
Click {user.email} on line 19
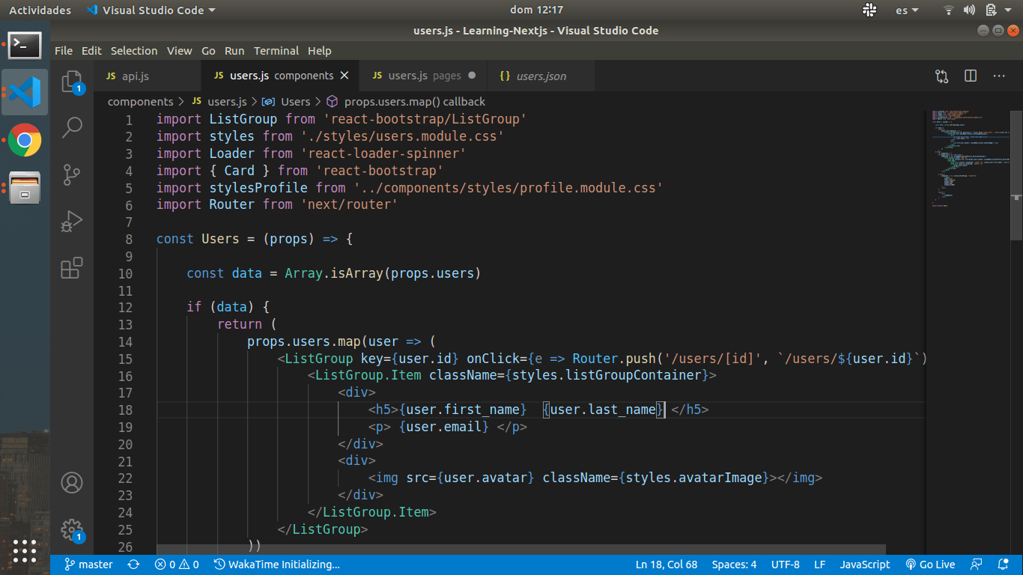(x=443, y=427)
